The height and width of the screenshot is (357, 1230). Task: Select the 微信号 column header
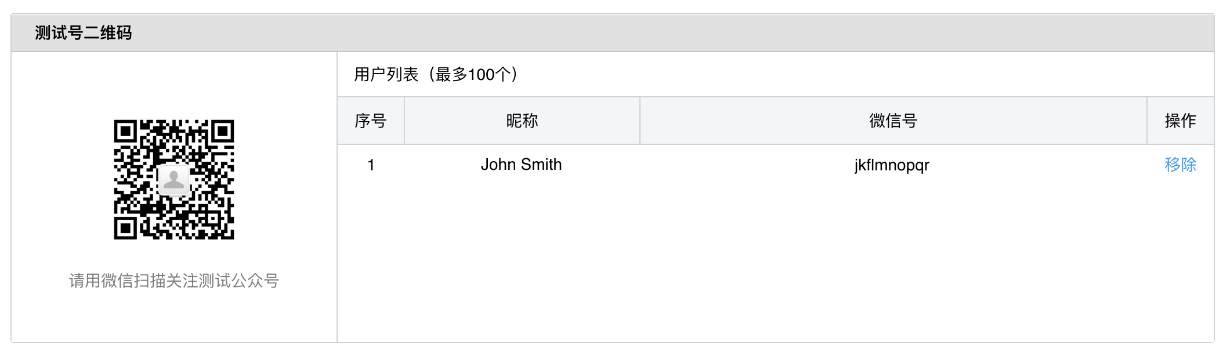click(893, 121)
